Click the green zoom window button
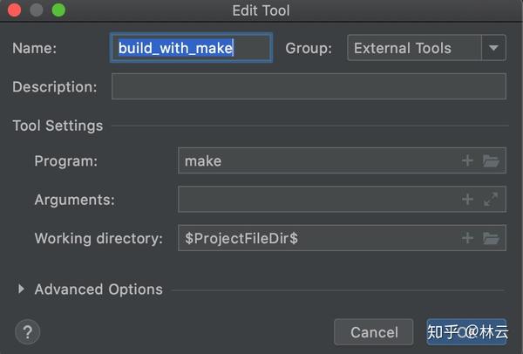This screenshot has height=354, width=523. pyautogui.click(x=58, y=11)
